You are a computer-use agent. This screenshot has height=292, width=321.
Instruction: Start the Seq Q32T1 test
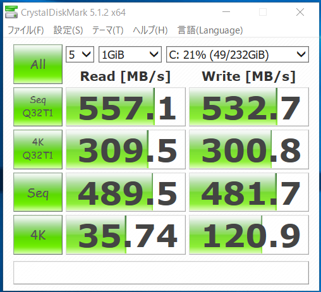pos(38,107)
